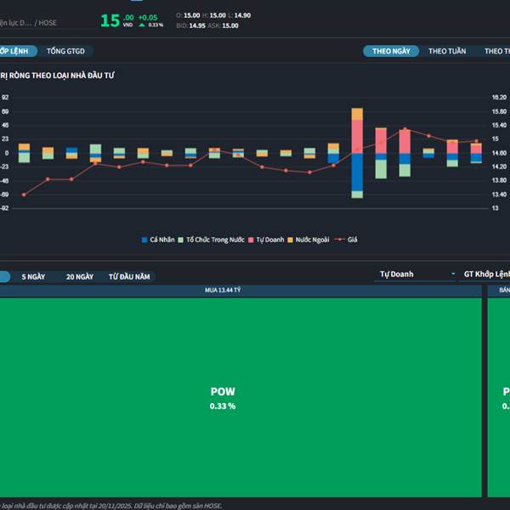Hide the Nước Ngoài legend series
Screen dimensions: 510x510
(x=311, y=240)
